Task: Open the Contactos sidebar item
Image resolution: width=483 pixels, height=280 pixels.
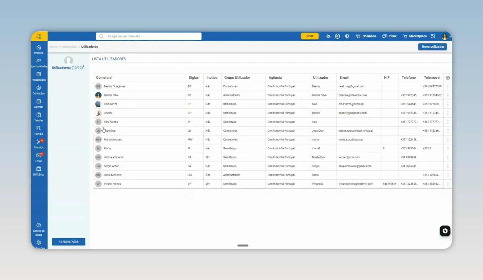Action: [39, 90]
